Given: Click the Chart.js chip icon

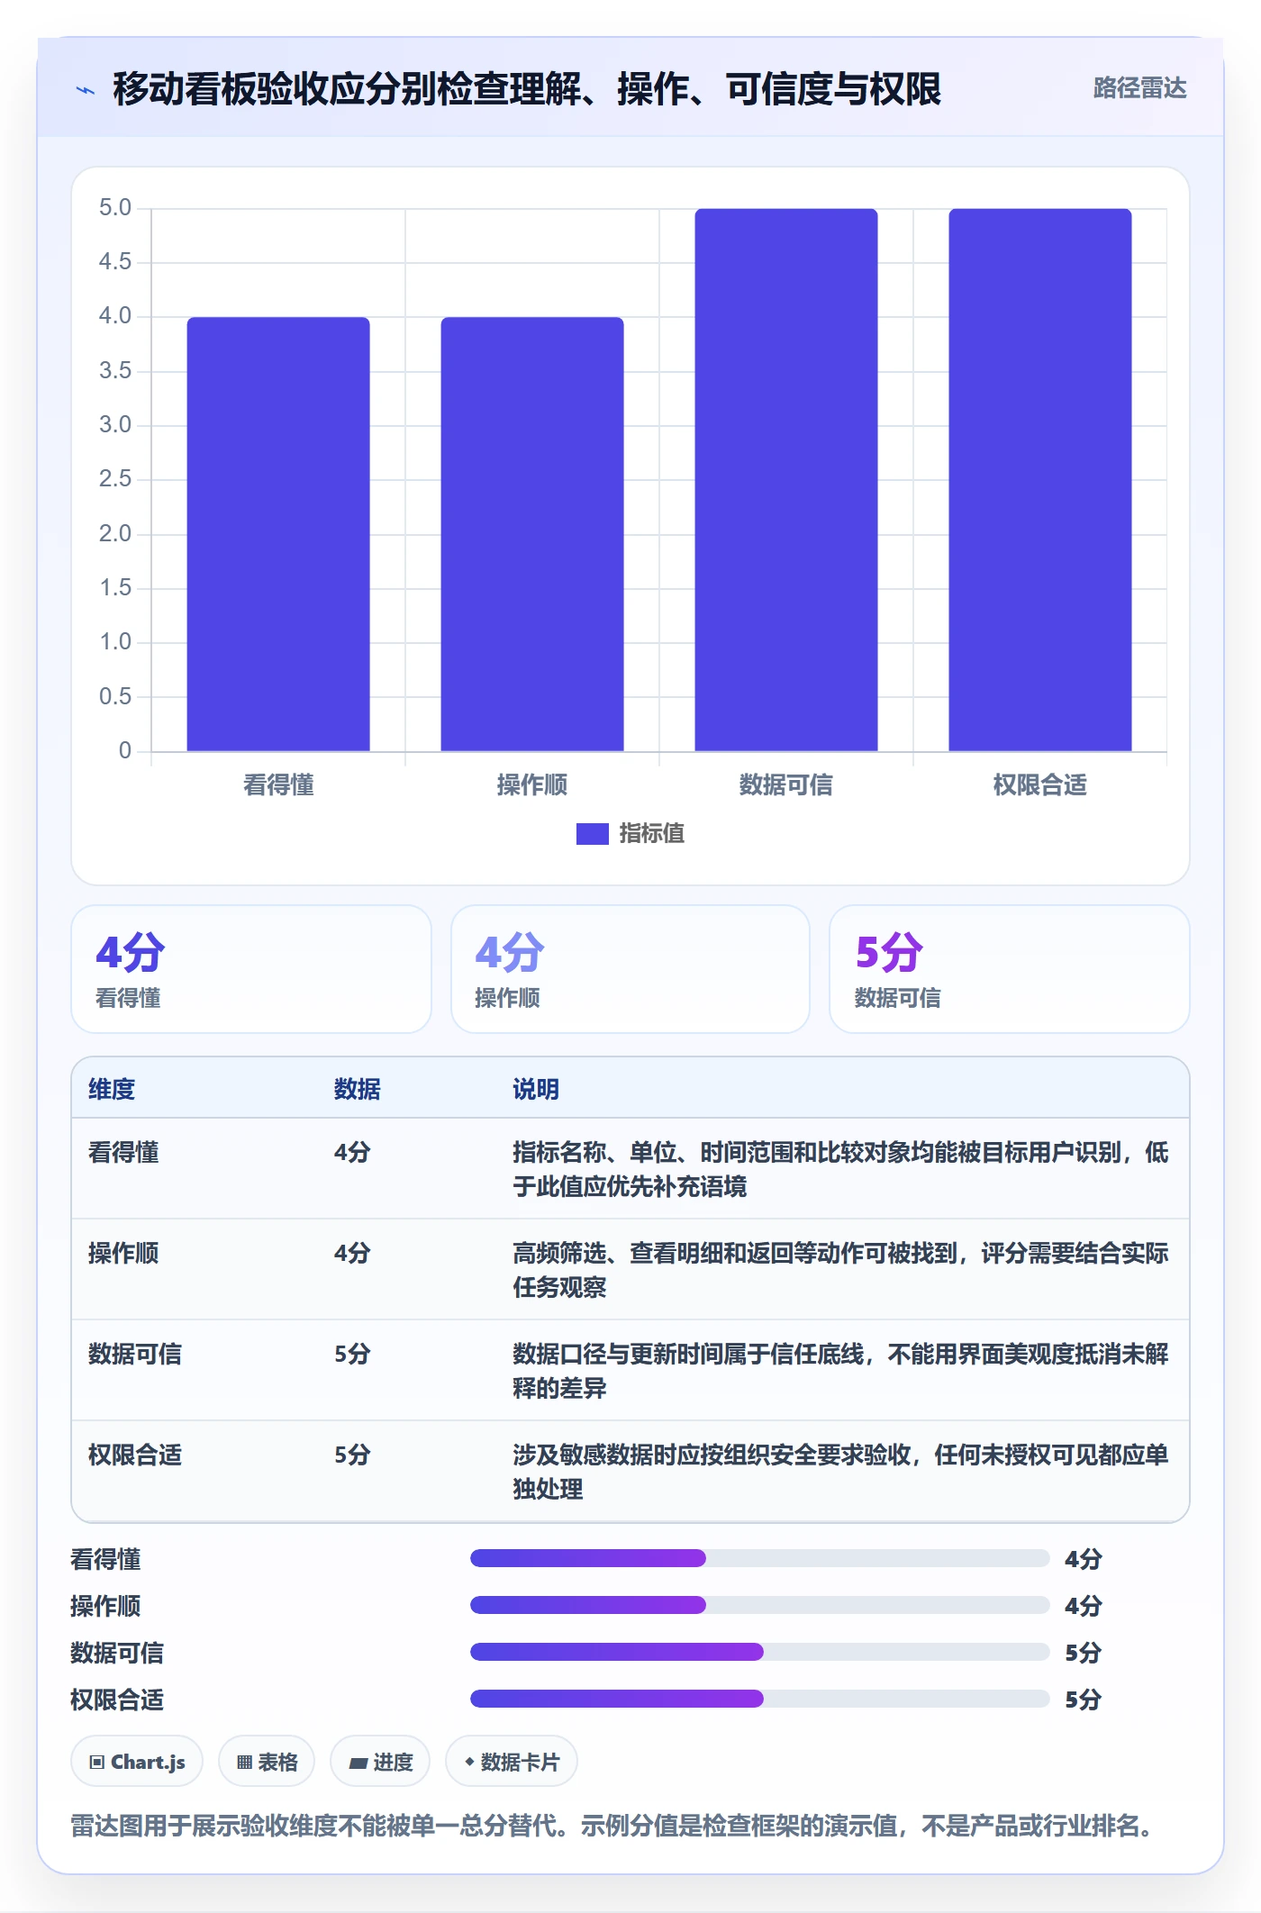Looking at the screenshot, I should pos(97,1762).
